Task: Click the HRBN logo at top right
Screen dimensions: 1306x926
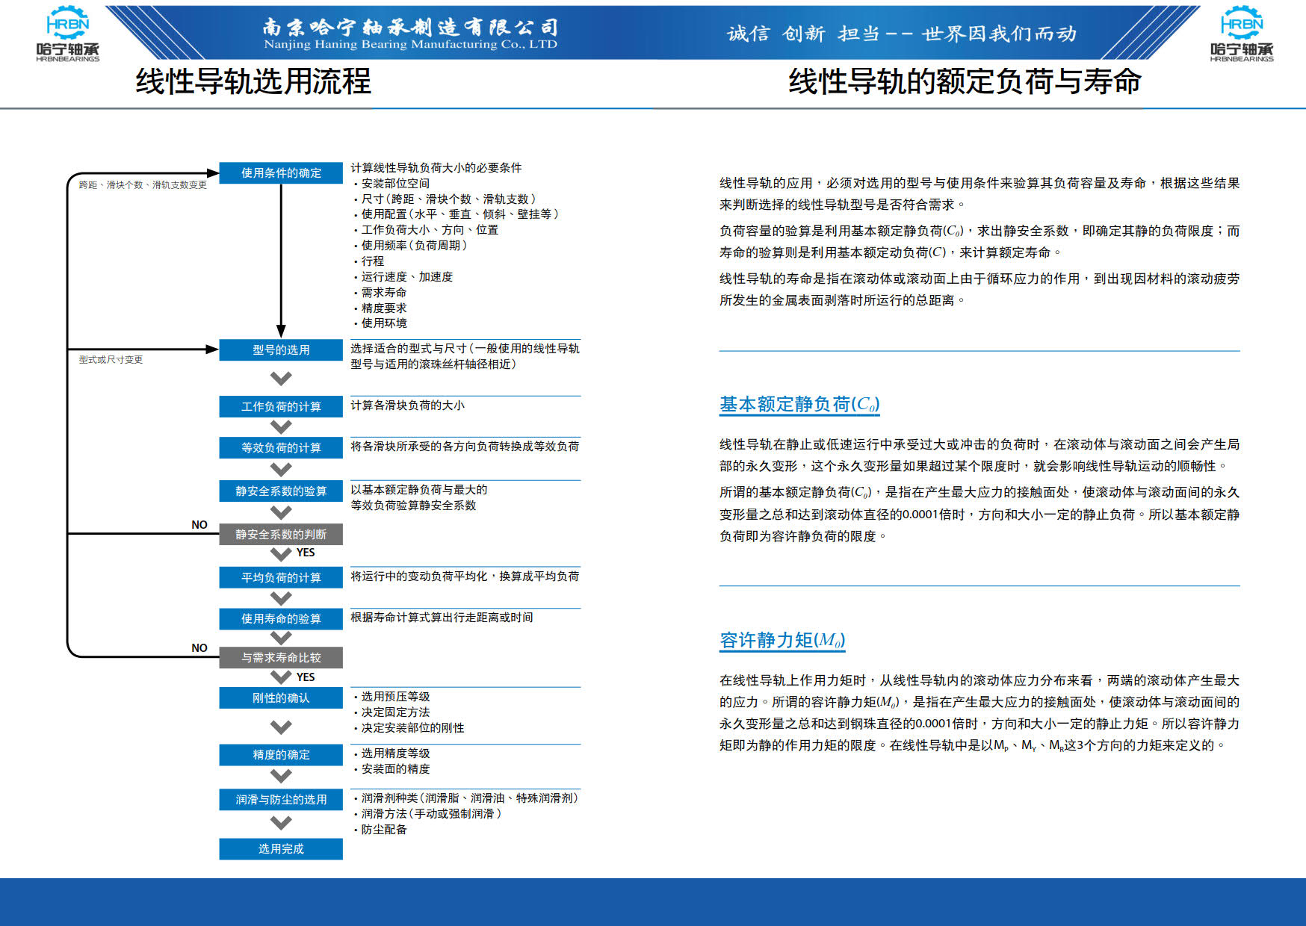Action: click(1242, 34)
